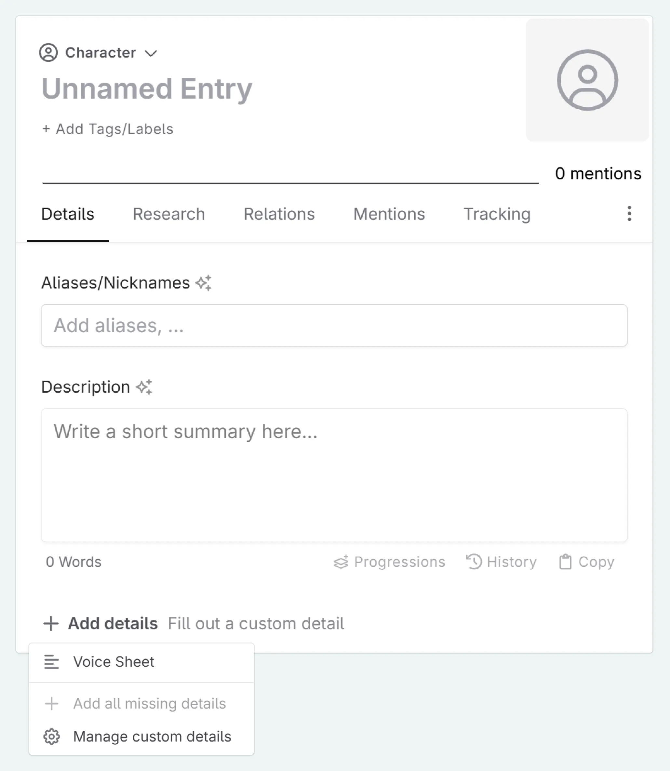Open Progressions for the description

coord(390,561)
